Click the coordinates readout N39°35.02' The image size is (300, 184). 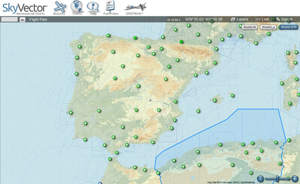204,19
